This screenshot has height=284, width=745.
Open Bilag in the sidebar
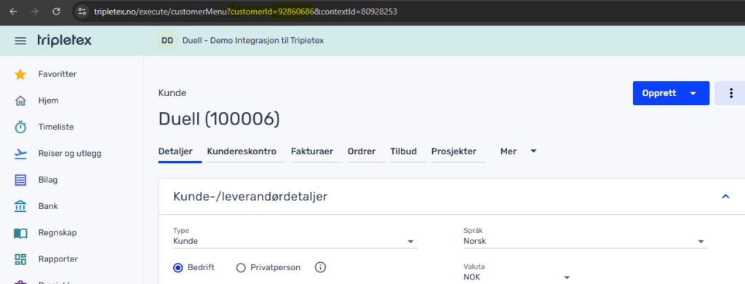(x=48, y=181)
